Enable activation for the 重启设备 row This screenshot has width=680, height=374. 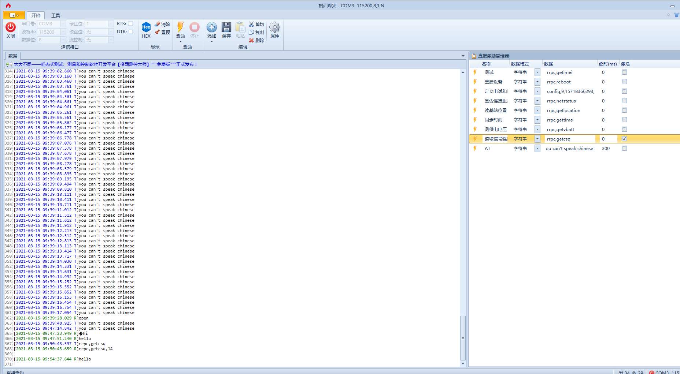click(624, 82)
